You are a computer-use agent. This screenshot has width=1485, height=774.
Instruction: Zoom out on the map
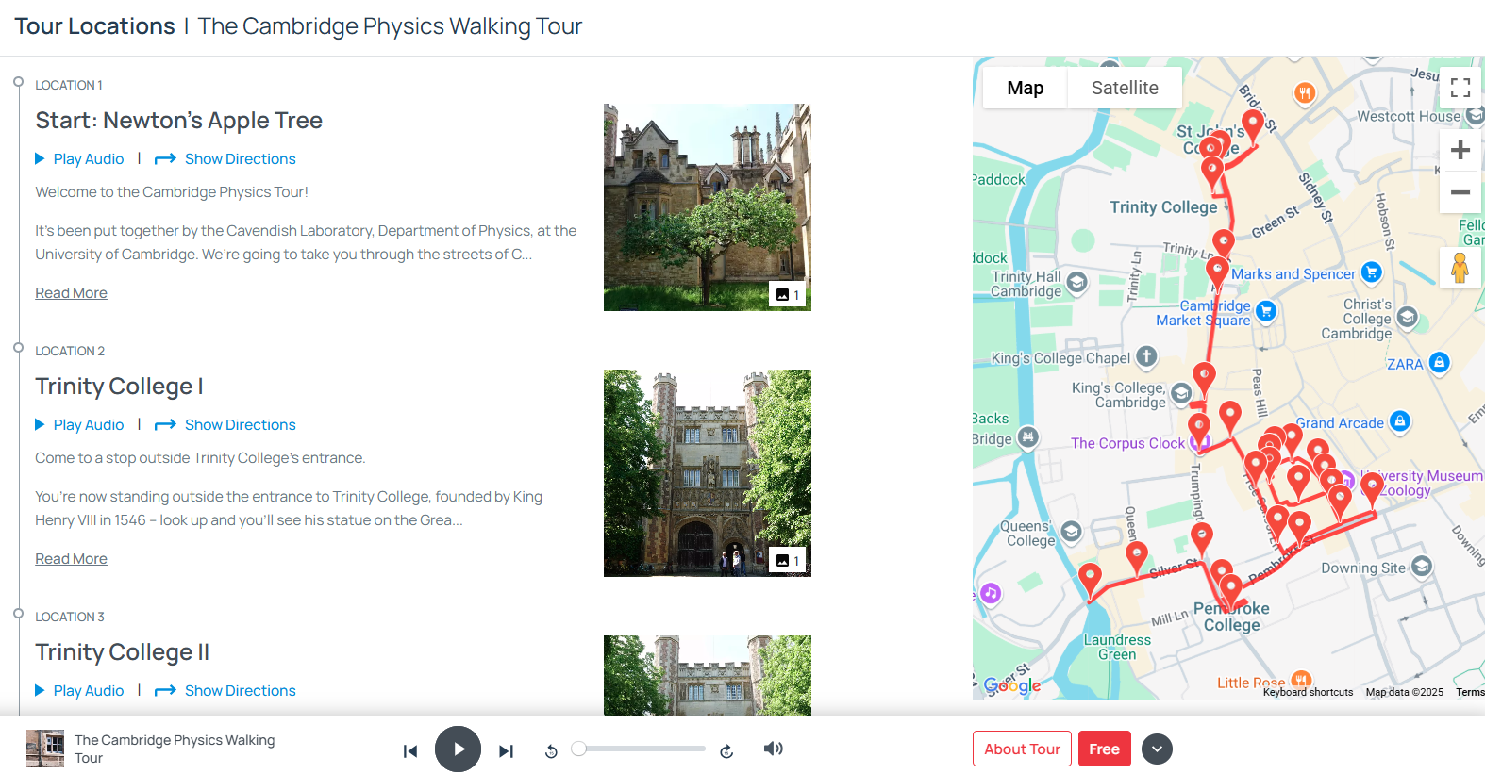click(x=1460, y=192)
